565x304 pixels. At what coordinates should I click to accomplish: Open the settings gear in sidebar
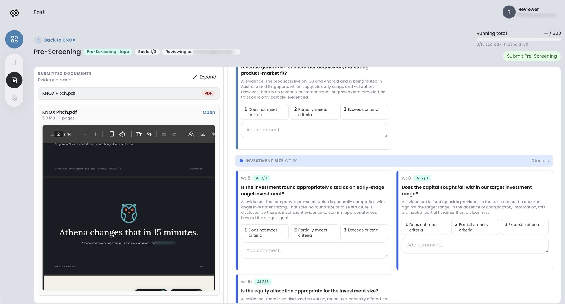point(14,98)
